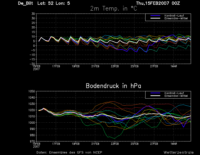
Task: Click the 1MAR tick on the temperature axis
Action: (174, 66)
